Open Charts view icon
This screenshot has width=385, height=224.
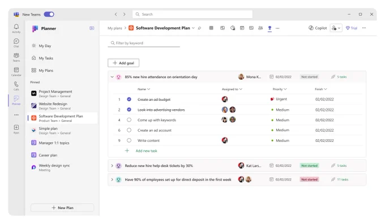[x=233, y=28]
